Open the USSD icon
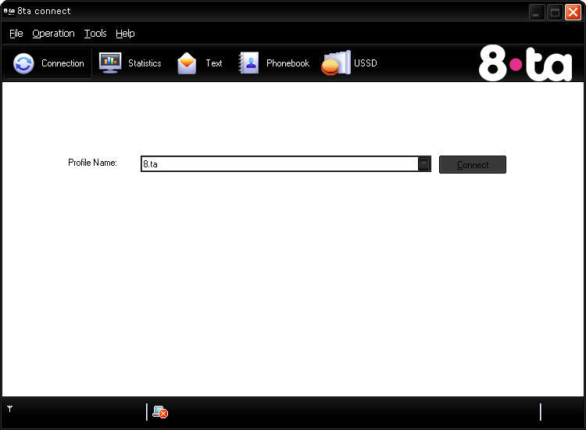Viewport: 586px width, 430px height. pos(336,63)
